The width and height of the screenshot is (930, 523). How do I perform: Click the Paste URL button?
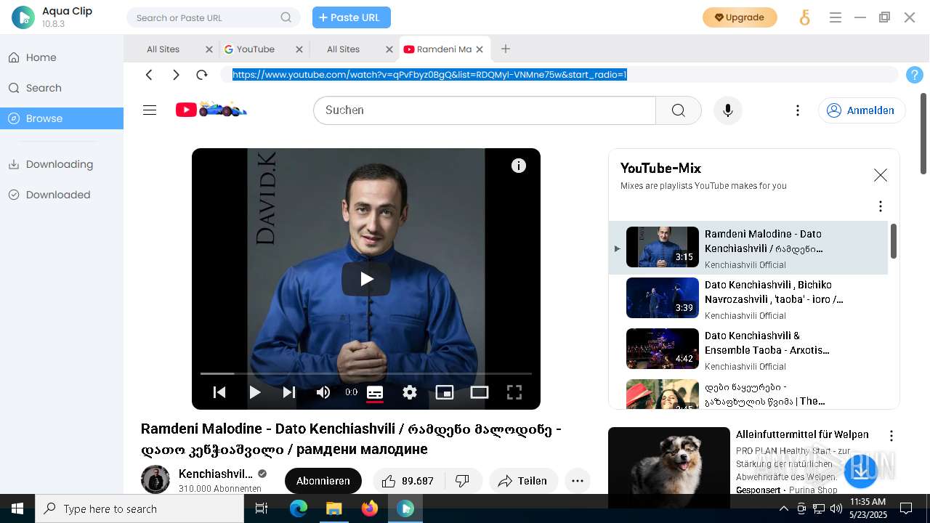click(x=352, y=17)
